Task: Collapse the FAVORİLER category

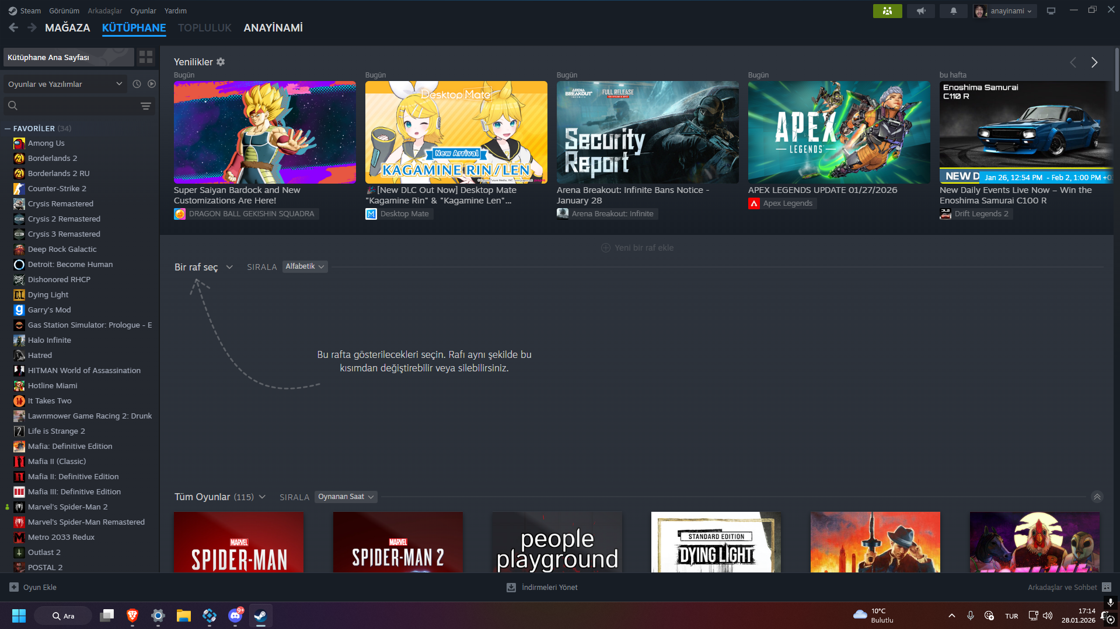Action: point(7,128)
